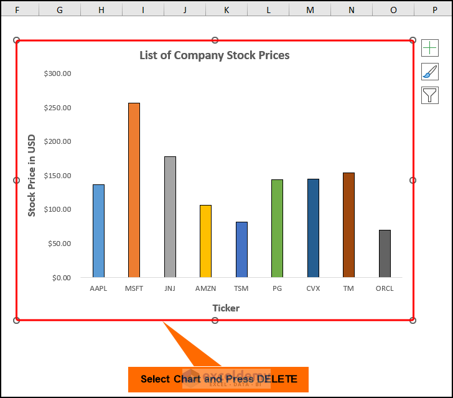
Task: Click the AAPL axis label
Action: point(98,288)
